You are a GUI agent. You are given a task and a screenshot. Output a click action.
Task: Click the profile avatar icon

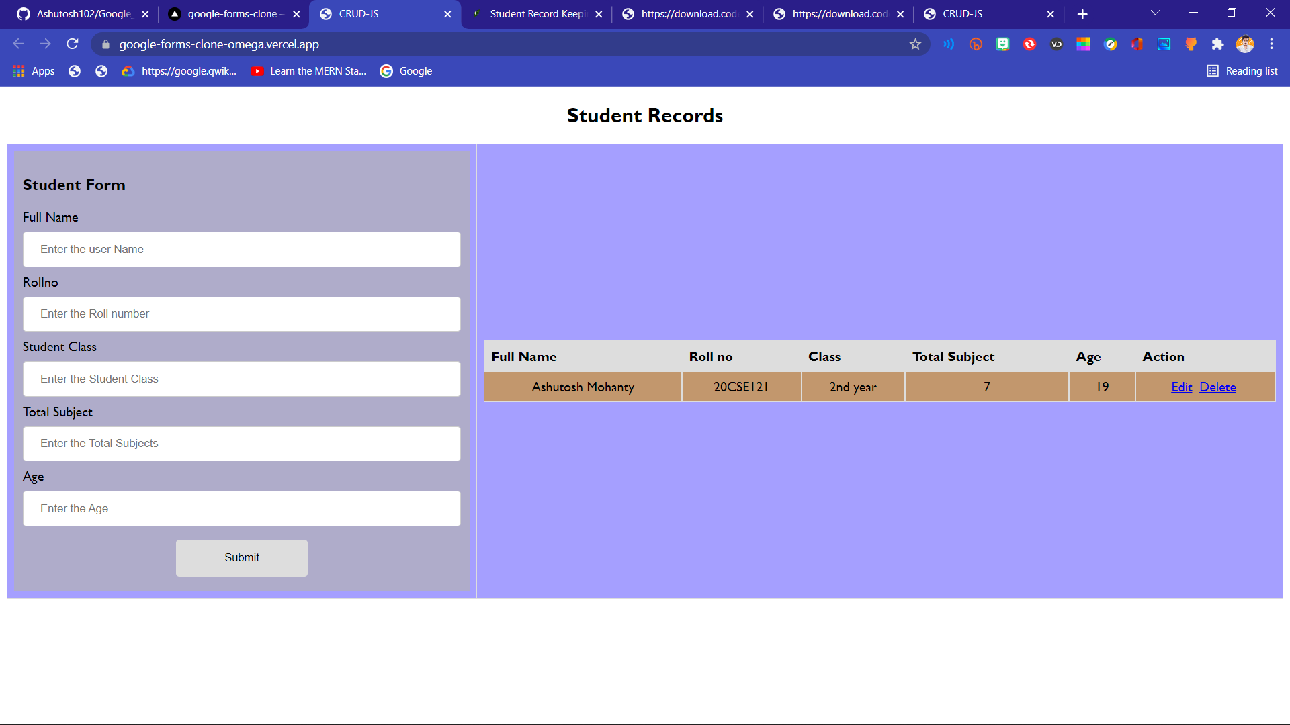tap(1245, 44)
